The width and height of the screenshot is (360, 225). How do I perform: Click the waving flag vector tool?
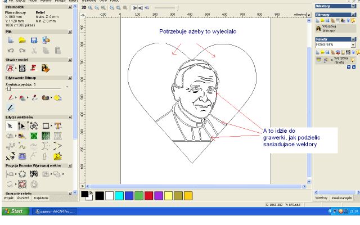click(x=22, y=184)
